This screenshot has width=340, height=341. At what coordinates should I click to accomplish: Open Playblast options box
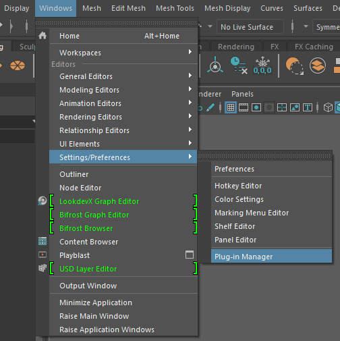(x=190, y=255)
